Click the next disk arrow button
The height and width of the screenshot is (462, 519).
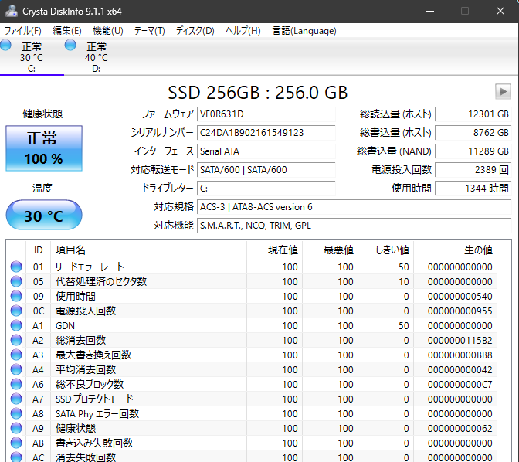point(503,91)
